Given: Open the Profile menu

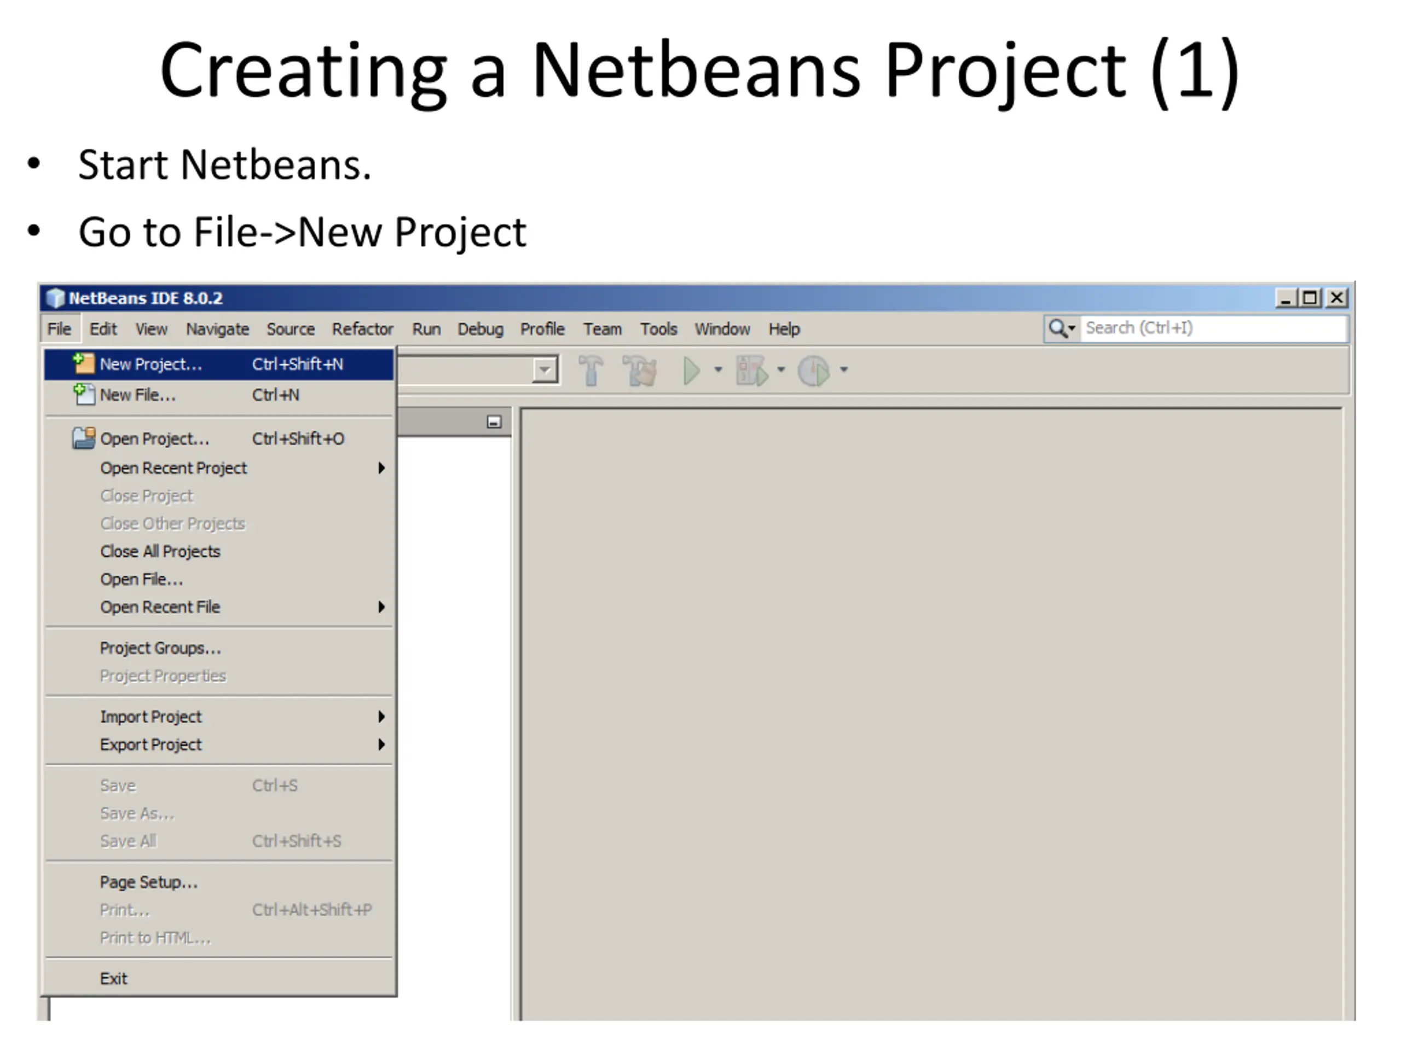Looking at the screenshot, I should [542, 330].
